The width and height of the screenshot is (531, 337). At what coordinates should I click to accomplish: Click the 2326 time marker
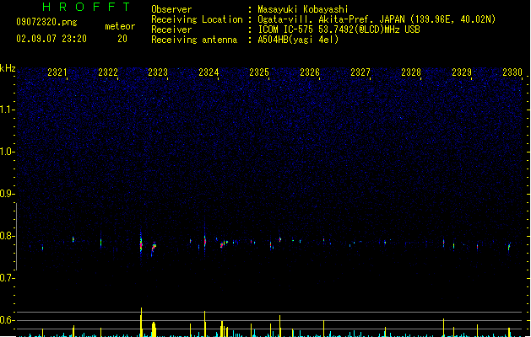[x=310, y=72]
